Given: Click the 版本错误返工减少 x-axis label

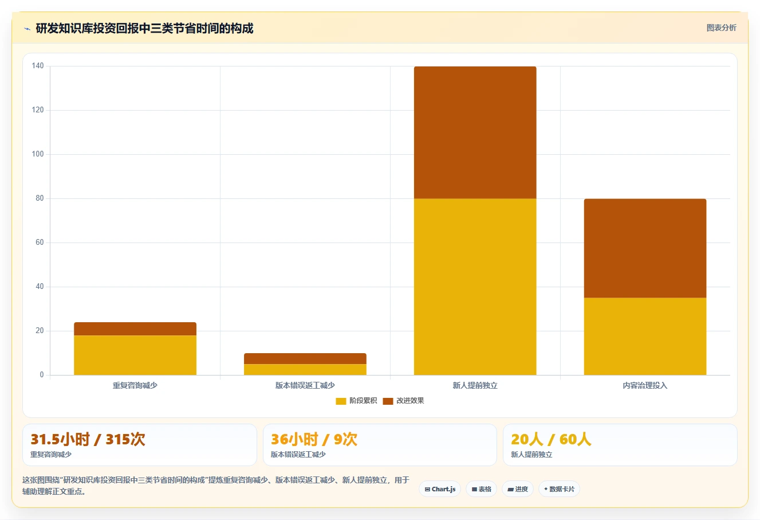Looking at the screenshot, I should (305, 385).
